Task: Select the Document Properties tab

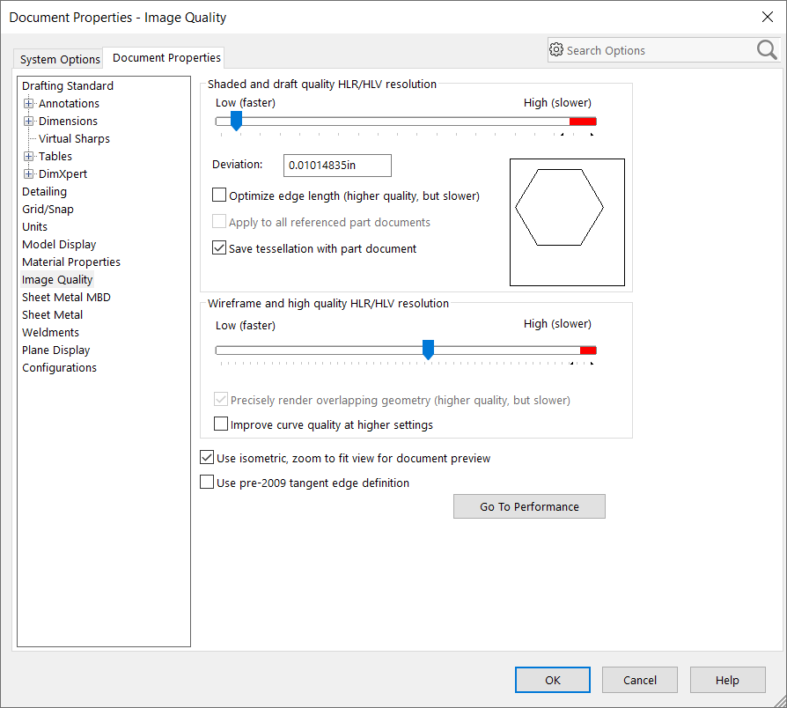Action: [x=166, y=58]
